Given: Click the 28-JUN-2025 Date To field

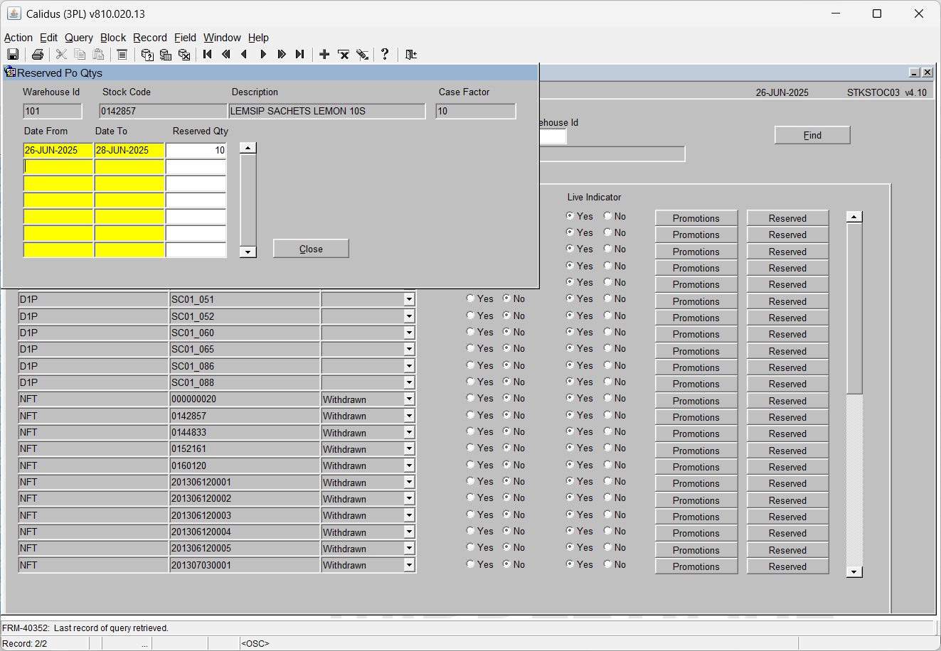Looking at the screenshot, I should [x=129, y=150].
